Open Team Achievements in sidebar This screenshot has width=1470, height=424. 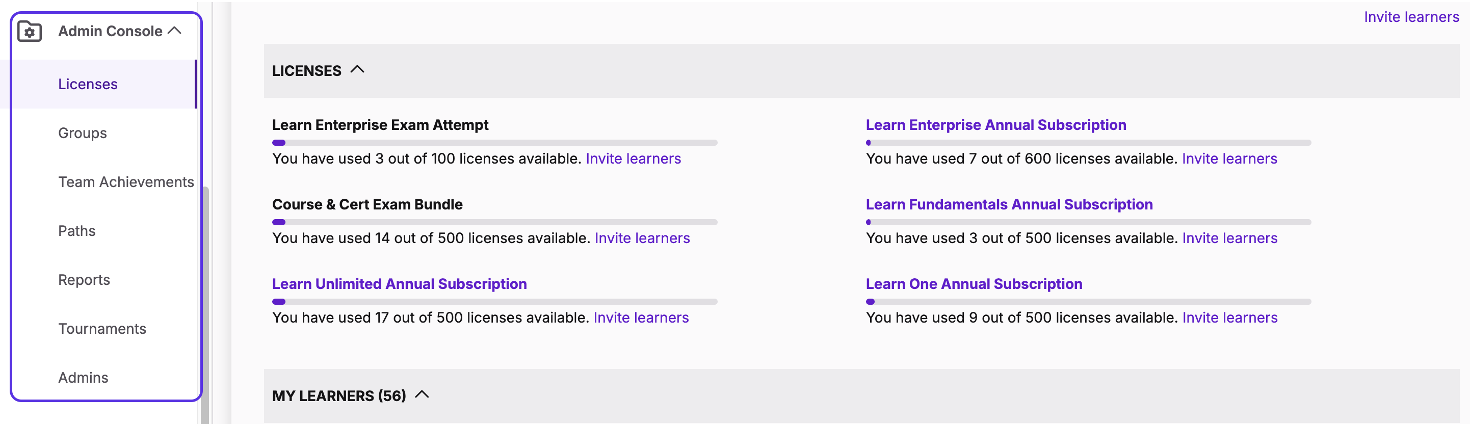[126, 182]
